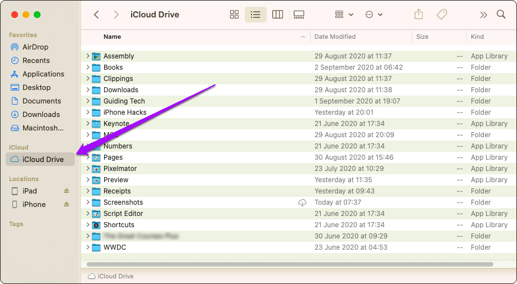Go forward with the forward arrow
The image size is (517, 284).
pyautogui.click(x=116, y=15)
